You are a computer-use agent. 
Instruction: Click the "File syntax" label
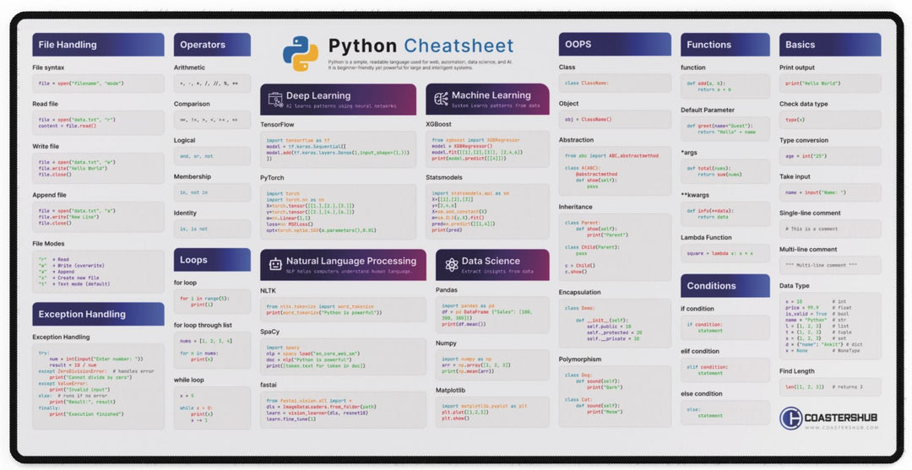(x=48, y=68)
